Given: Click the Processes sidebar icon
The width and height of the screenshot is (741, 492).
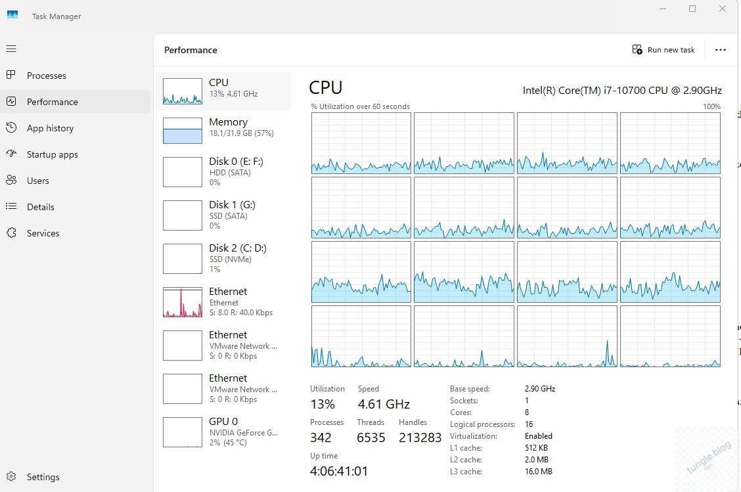Looking at the screenshot, I should click(x=11, y=75).
